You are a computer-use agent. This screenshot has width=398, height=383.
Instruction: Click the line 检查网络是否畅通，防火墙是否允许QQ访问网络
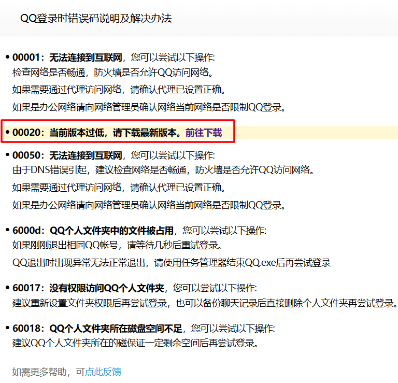(x=112, y=73)
